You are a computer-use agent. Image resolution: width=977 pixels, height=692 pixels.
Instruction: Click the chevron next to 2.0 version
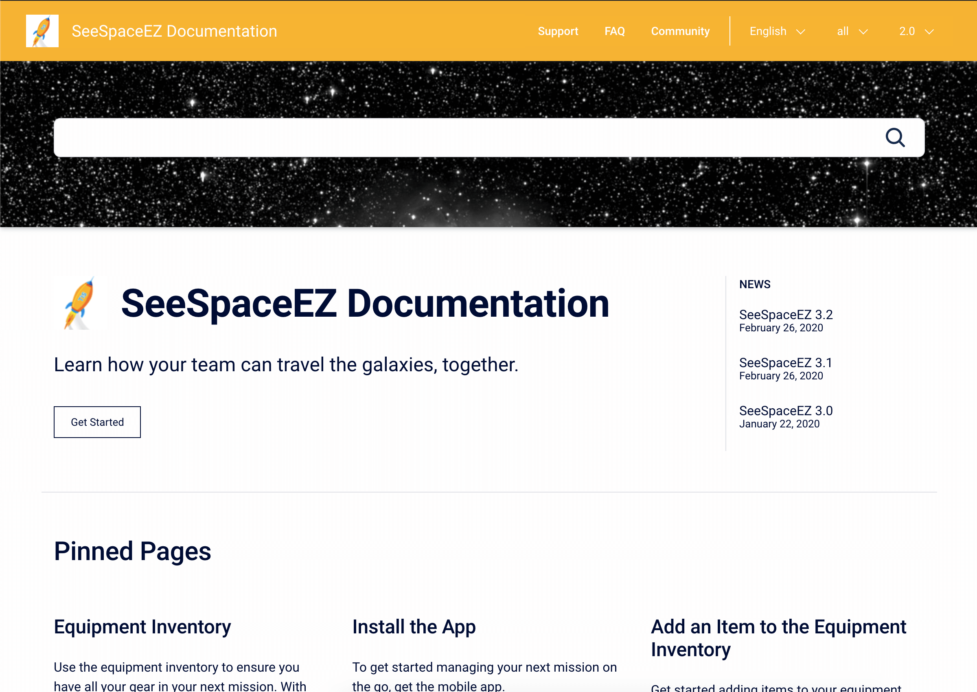tap(929, 32)
